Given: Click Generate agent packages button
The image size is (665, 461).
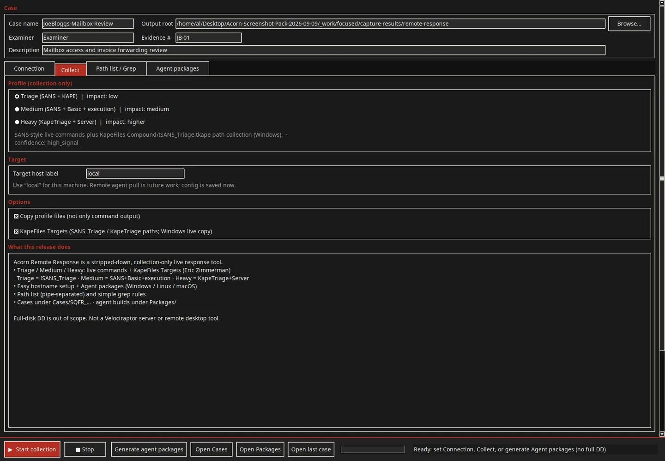Looking at the screenshot, I should (149, 449).
